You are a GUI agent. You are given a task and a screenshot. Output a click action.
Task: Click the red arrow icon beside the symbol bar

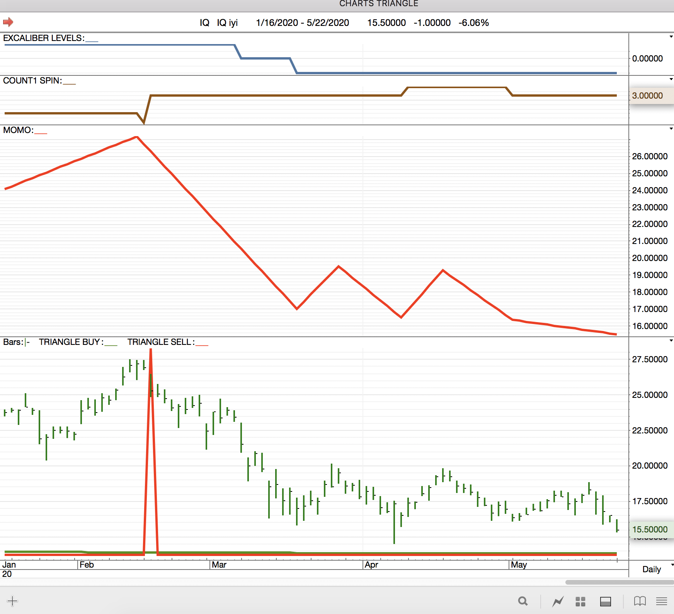click(8, 22)
